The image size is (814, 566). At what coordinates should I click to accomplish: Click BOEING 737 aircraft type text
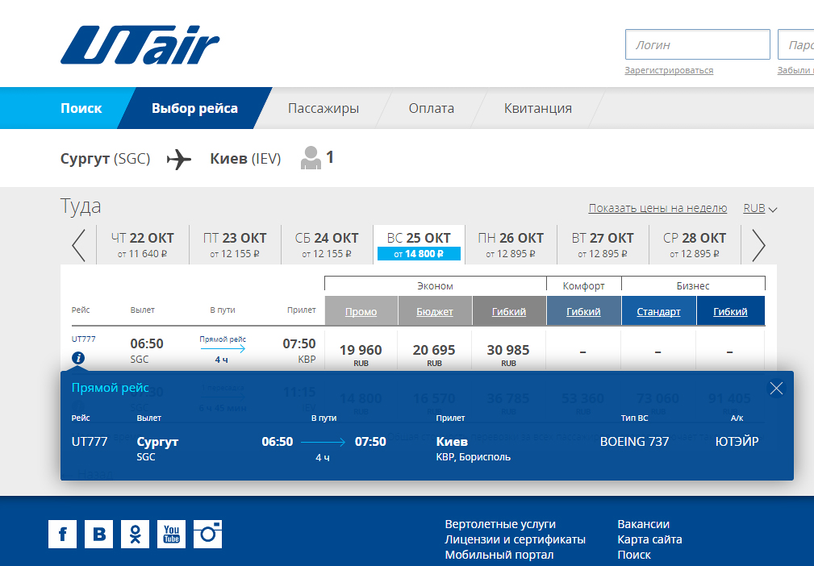pyautogui.click(x=634, y=442)
